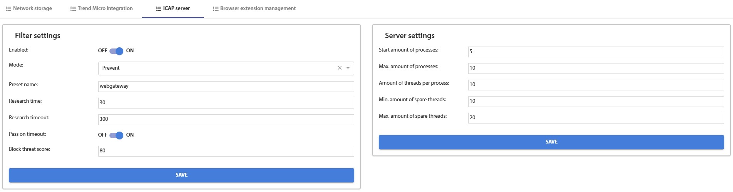This screenshot has height=192, width=733.
Task: Click the 'Mode:' label
Action: point(16,65)
